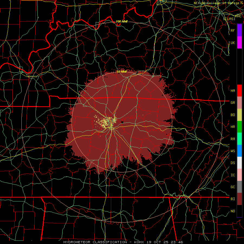
Task: Pick the dark green HR legend swatch
Action: (239, 127)
